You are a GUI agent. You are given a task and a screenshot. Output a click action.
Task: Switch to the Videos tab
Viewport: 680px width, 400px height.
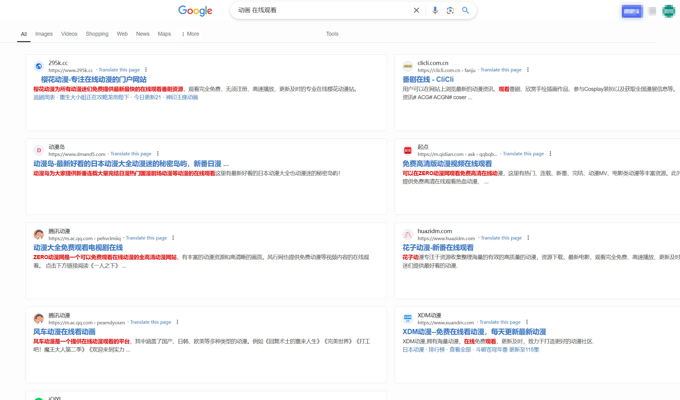(x=69, y=34)
